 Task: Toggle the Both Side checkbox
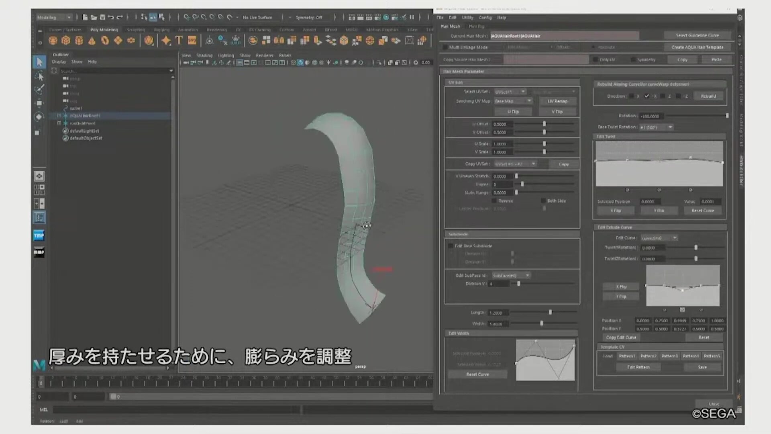543,201
